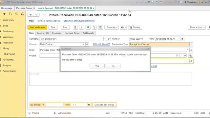Click the Posted status document icon
Viewport: 210px width, 118px height.
29,113
